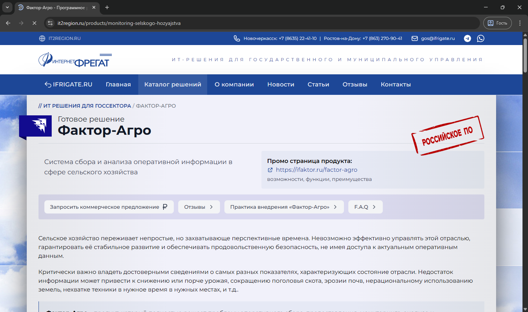Go to Контакты in navigation bar
Viewport: 528px width, 312px height.
(x=396, y=85)
